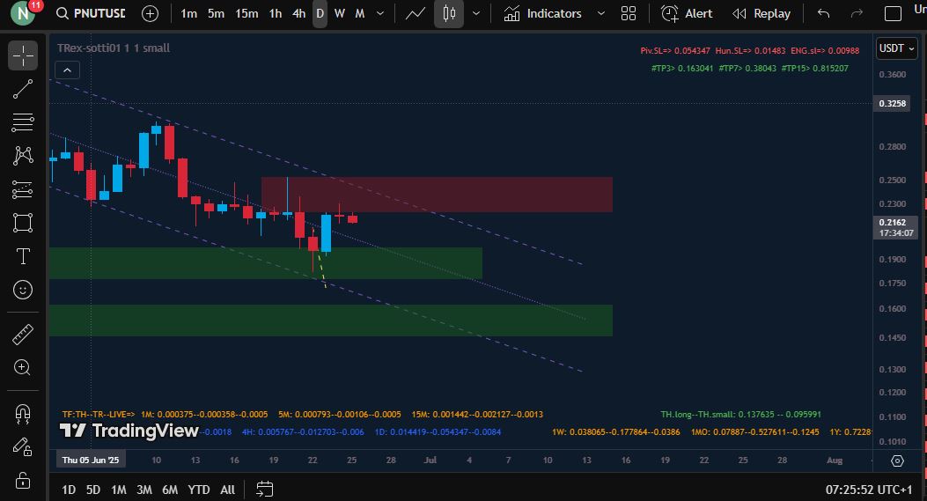This screenshot has width=927, height=501.
Task: Open the USDT currency dropdown
Action: [897, 49]
